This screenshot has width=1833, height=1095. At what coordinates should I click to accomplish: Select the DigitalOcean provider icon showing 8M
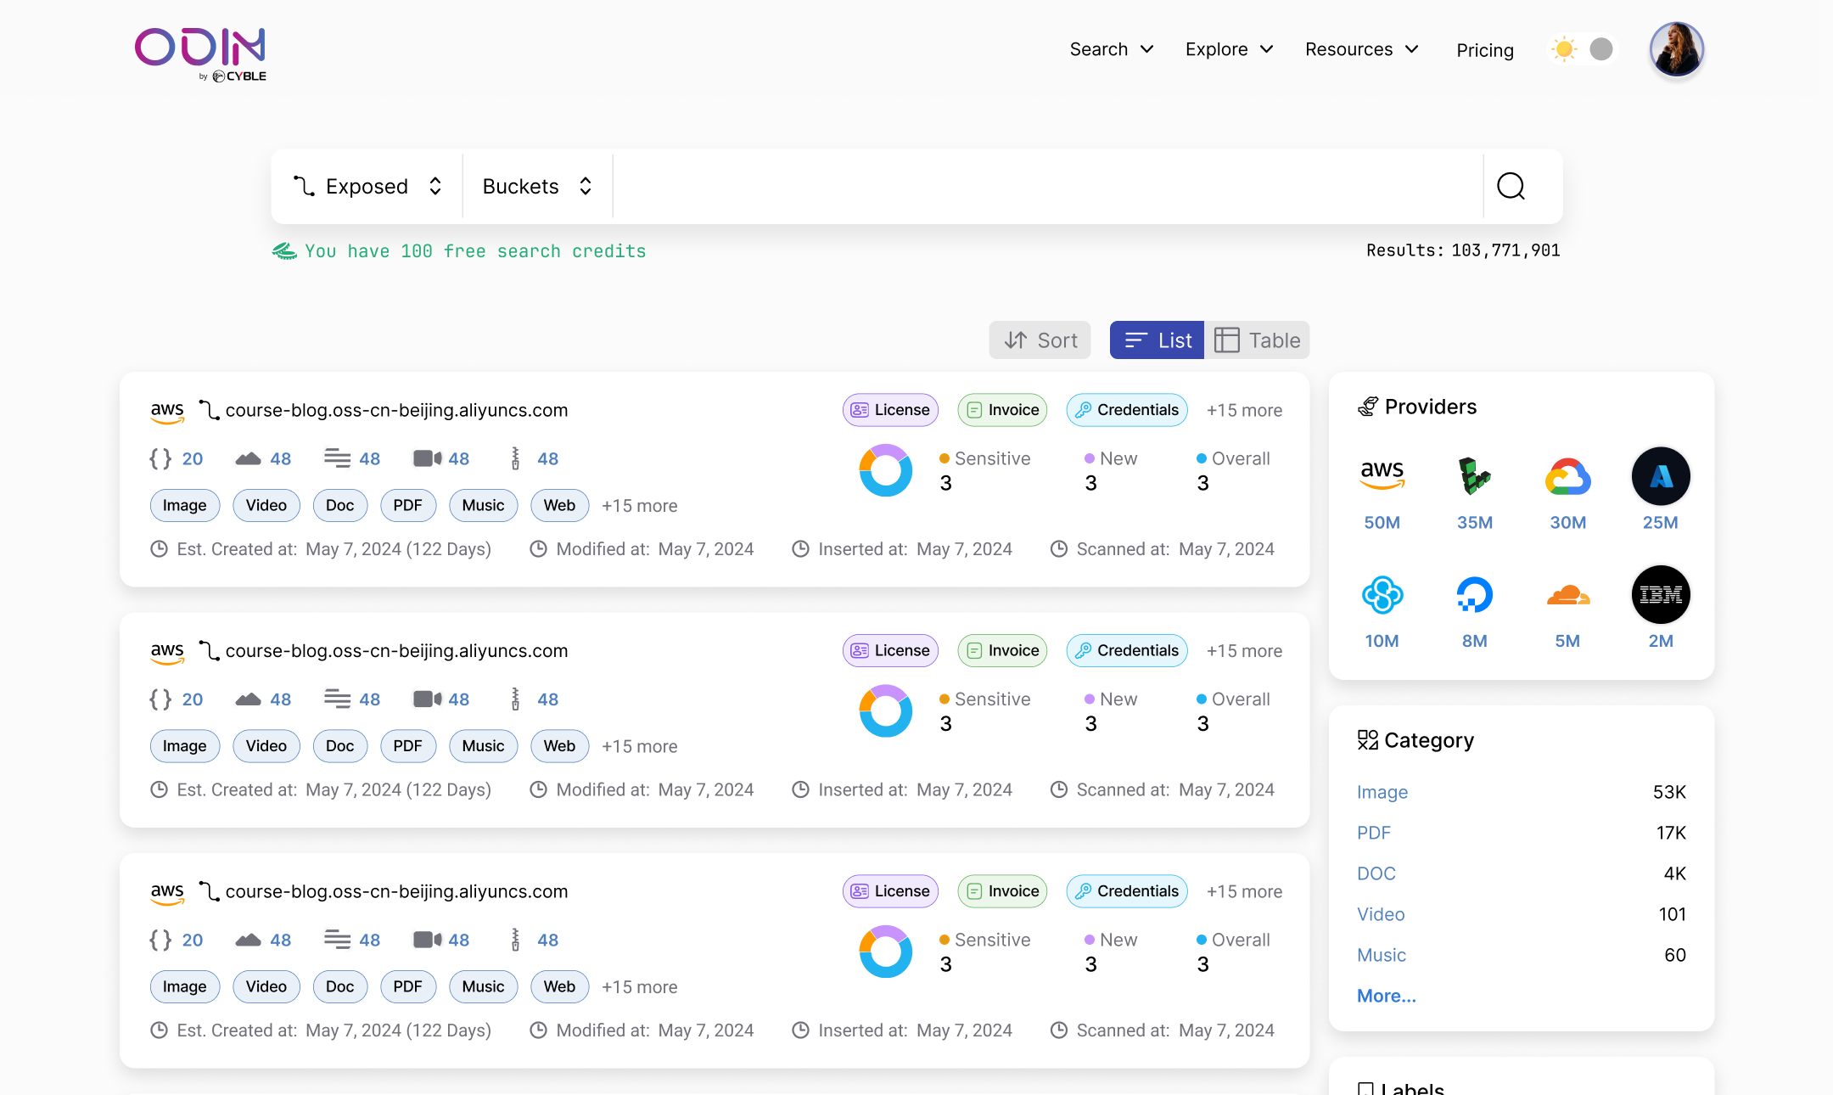tap(1474, 594)
